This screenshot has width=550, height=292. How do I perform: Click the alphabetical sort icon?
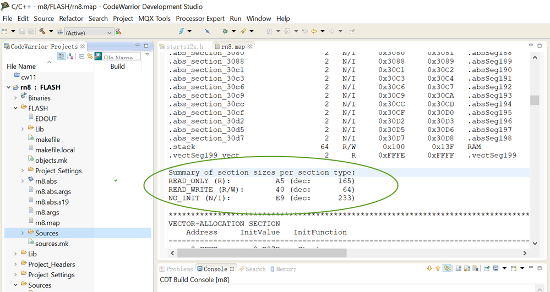(x=70, y=56)
